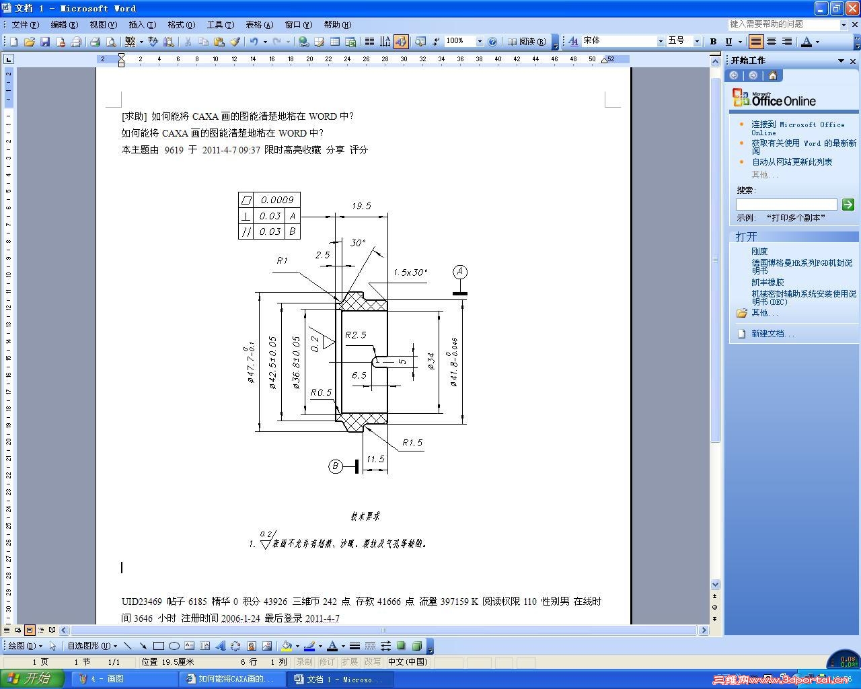The image size is (861, 689).
Task: Select the Line drawing tool
Action: coord(127,646)
